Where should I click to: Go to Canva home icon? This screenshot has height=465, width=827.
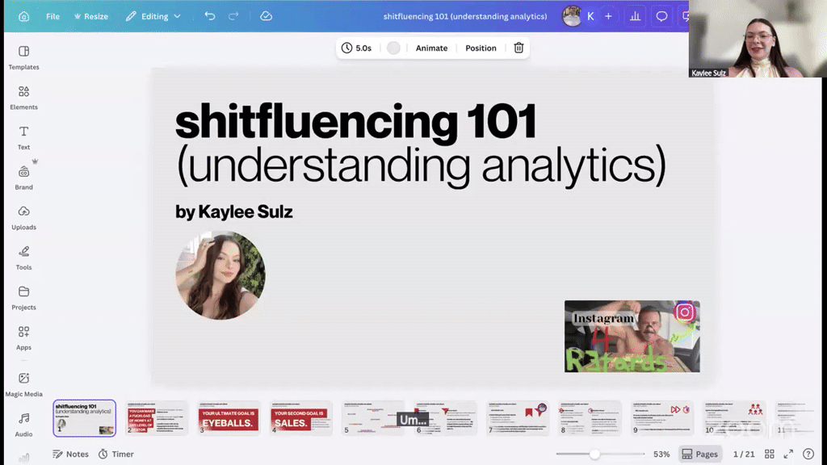pos(23,16)
